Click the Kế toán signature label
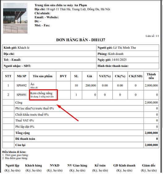Screen dimensions: 163x186 point(100,165)
